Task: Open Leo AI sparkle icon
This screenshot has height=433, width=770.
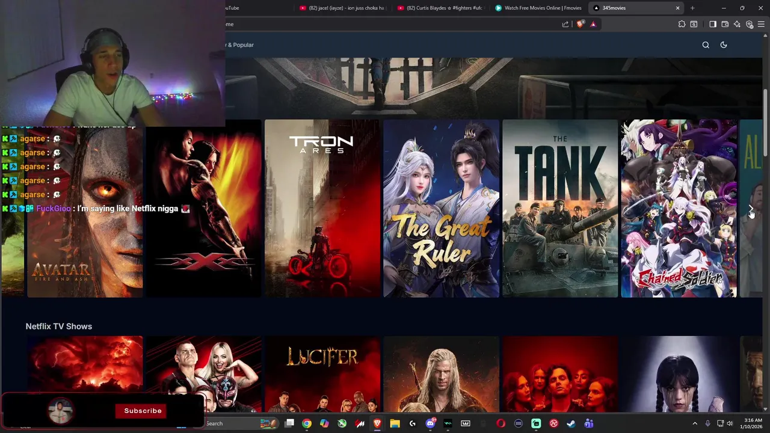Action: pyautogui.click(x=737, y=24)
